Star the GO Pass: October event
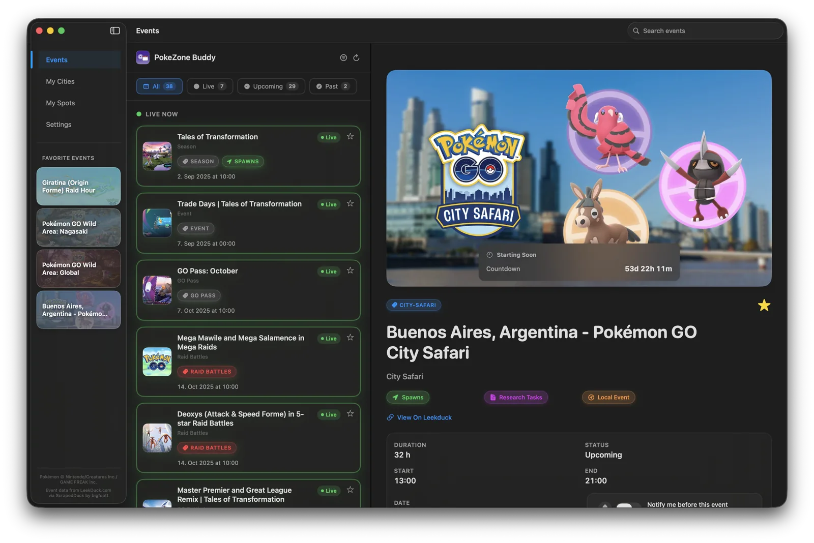The image size is (814, 543). pyautogui.click(x=350, y=270)
